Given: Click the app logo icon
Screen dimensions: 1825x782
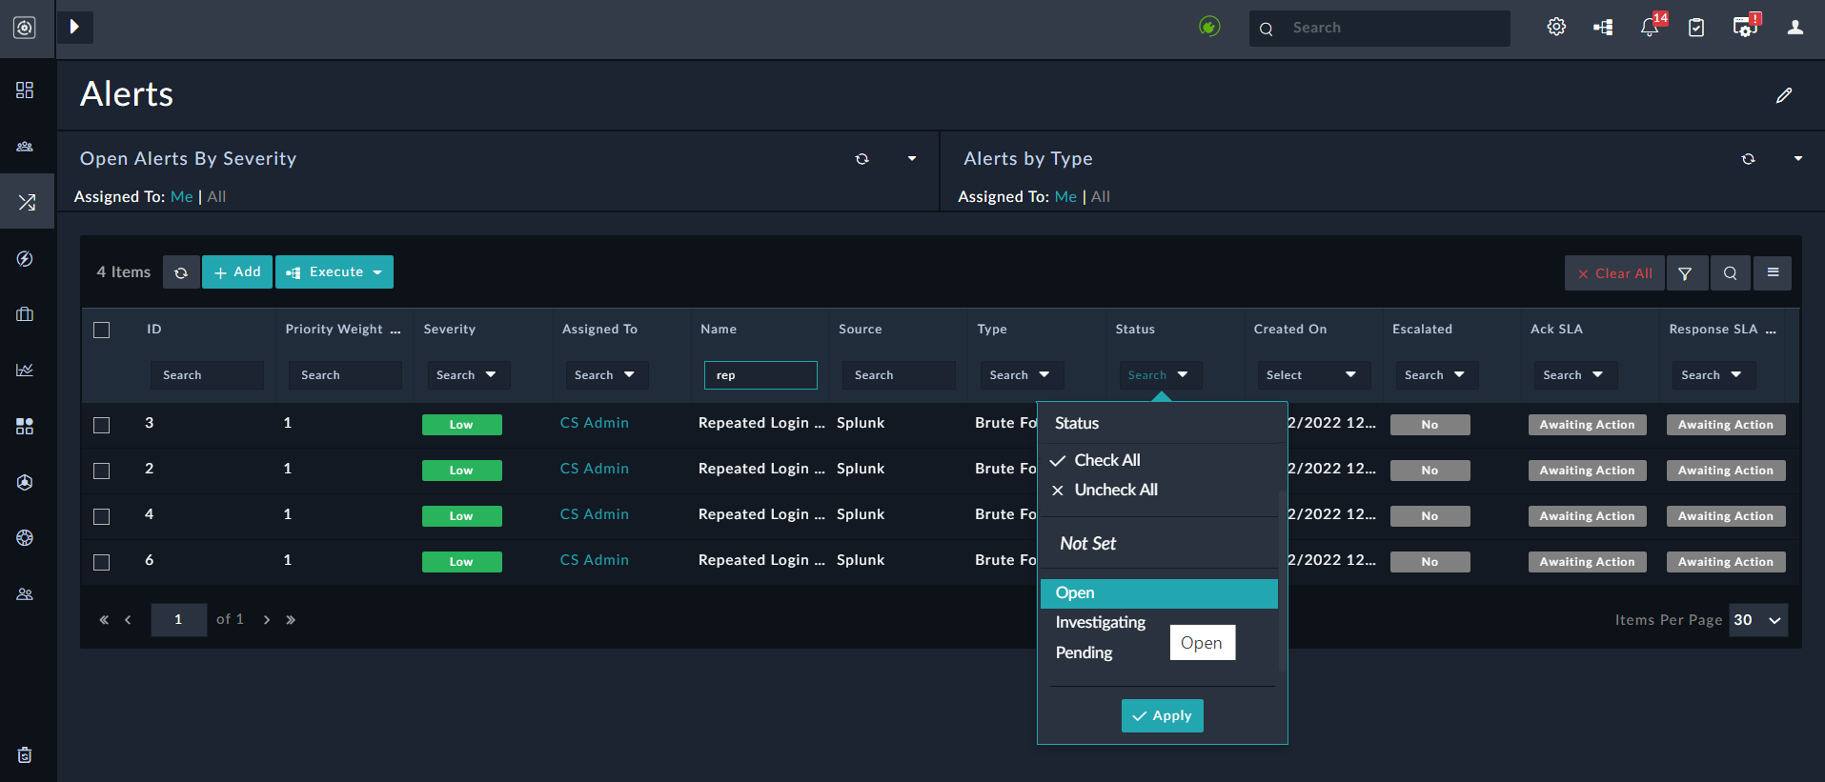Looking at the screenshot, I should point(25,28).
